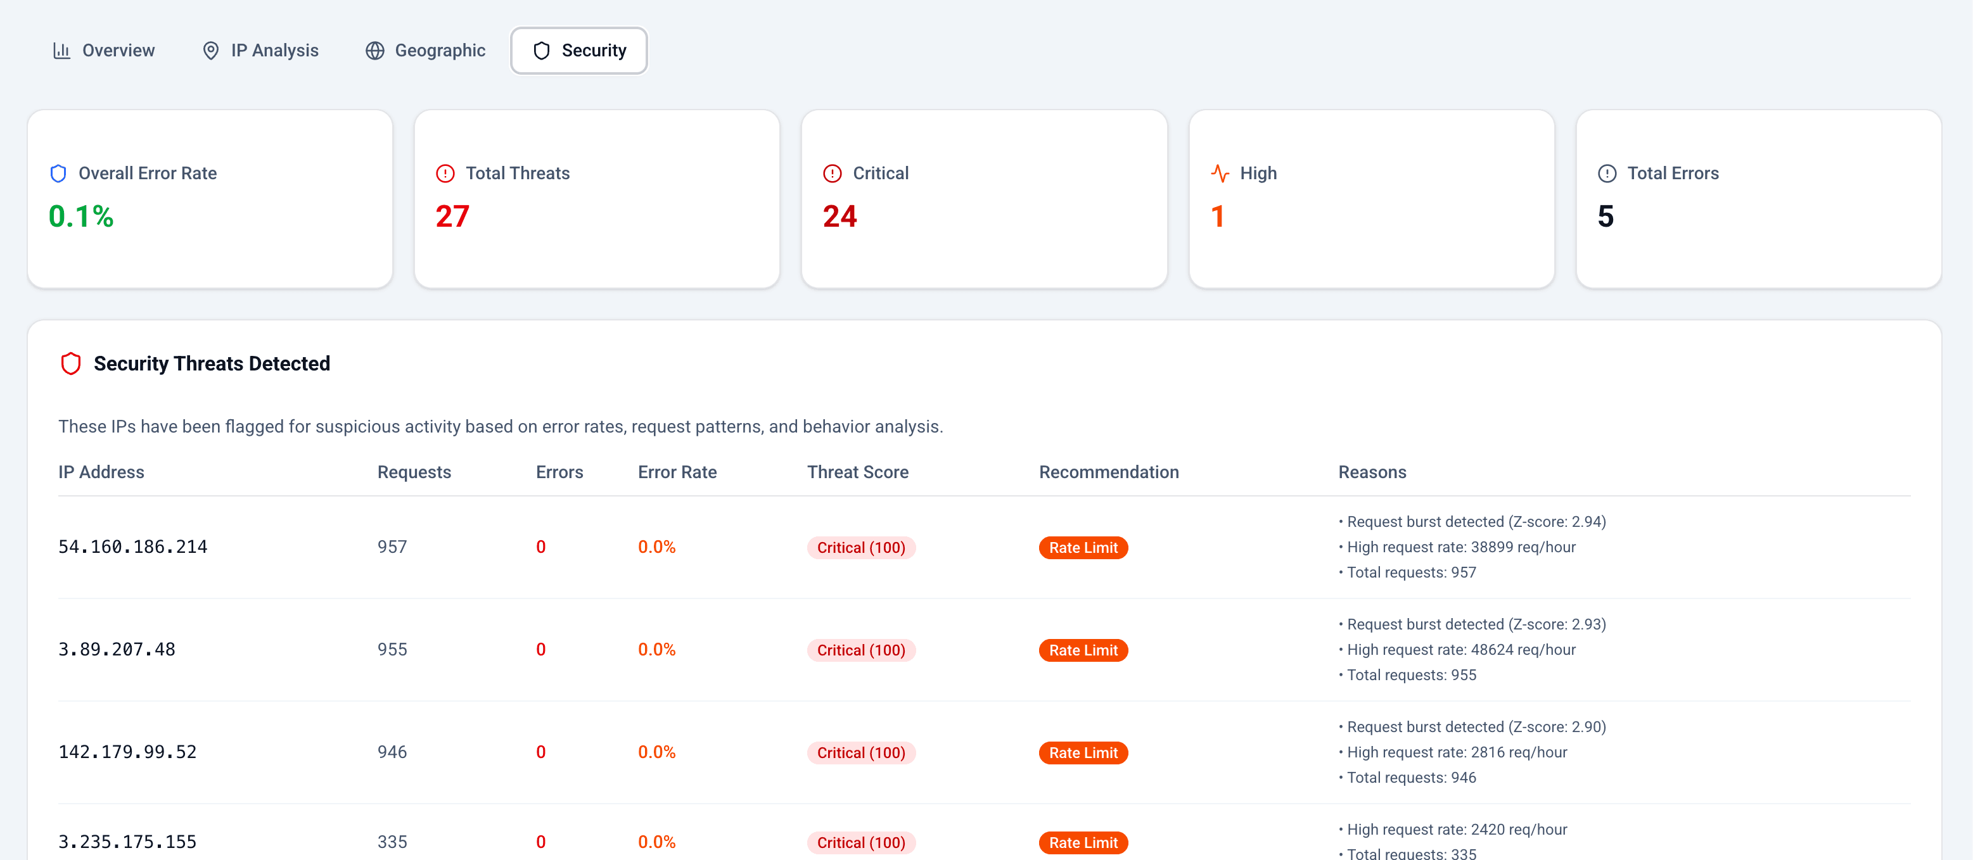Click the bar chart icon beside Overview
Image resolution: width=1973 pixels, height=860 pixels.
pos(62,51)
